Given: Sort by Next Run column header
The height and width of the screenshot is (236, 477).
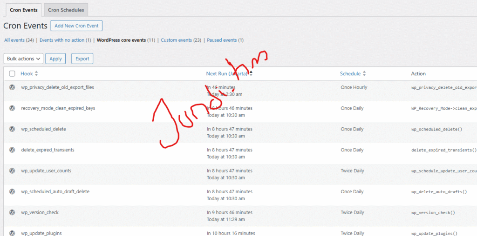Looking at the screenshot, I should point(227,73).
